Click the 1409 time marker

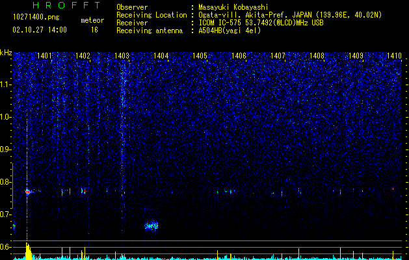356,55
